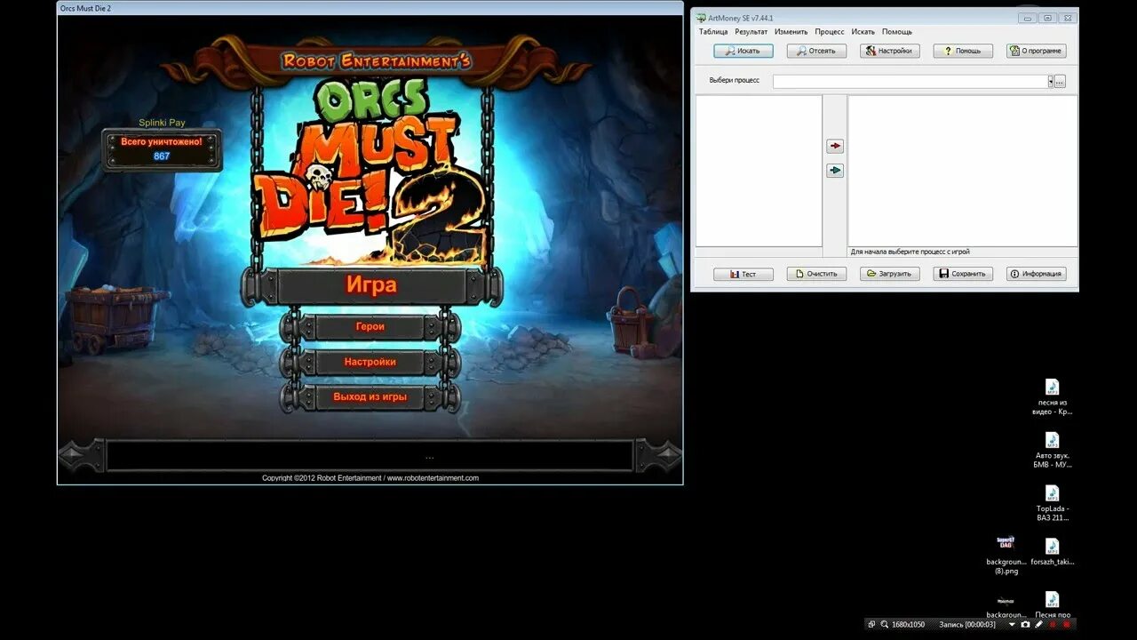This screenshot has width=1137, height=640.
Task: Open the О программе about button
Action: click(x=1036, y=51)
